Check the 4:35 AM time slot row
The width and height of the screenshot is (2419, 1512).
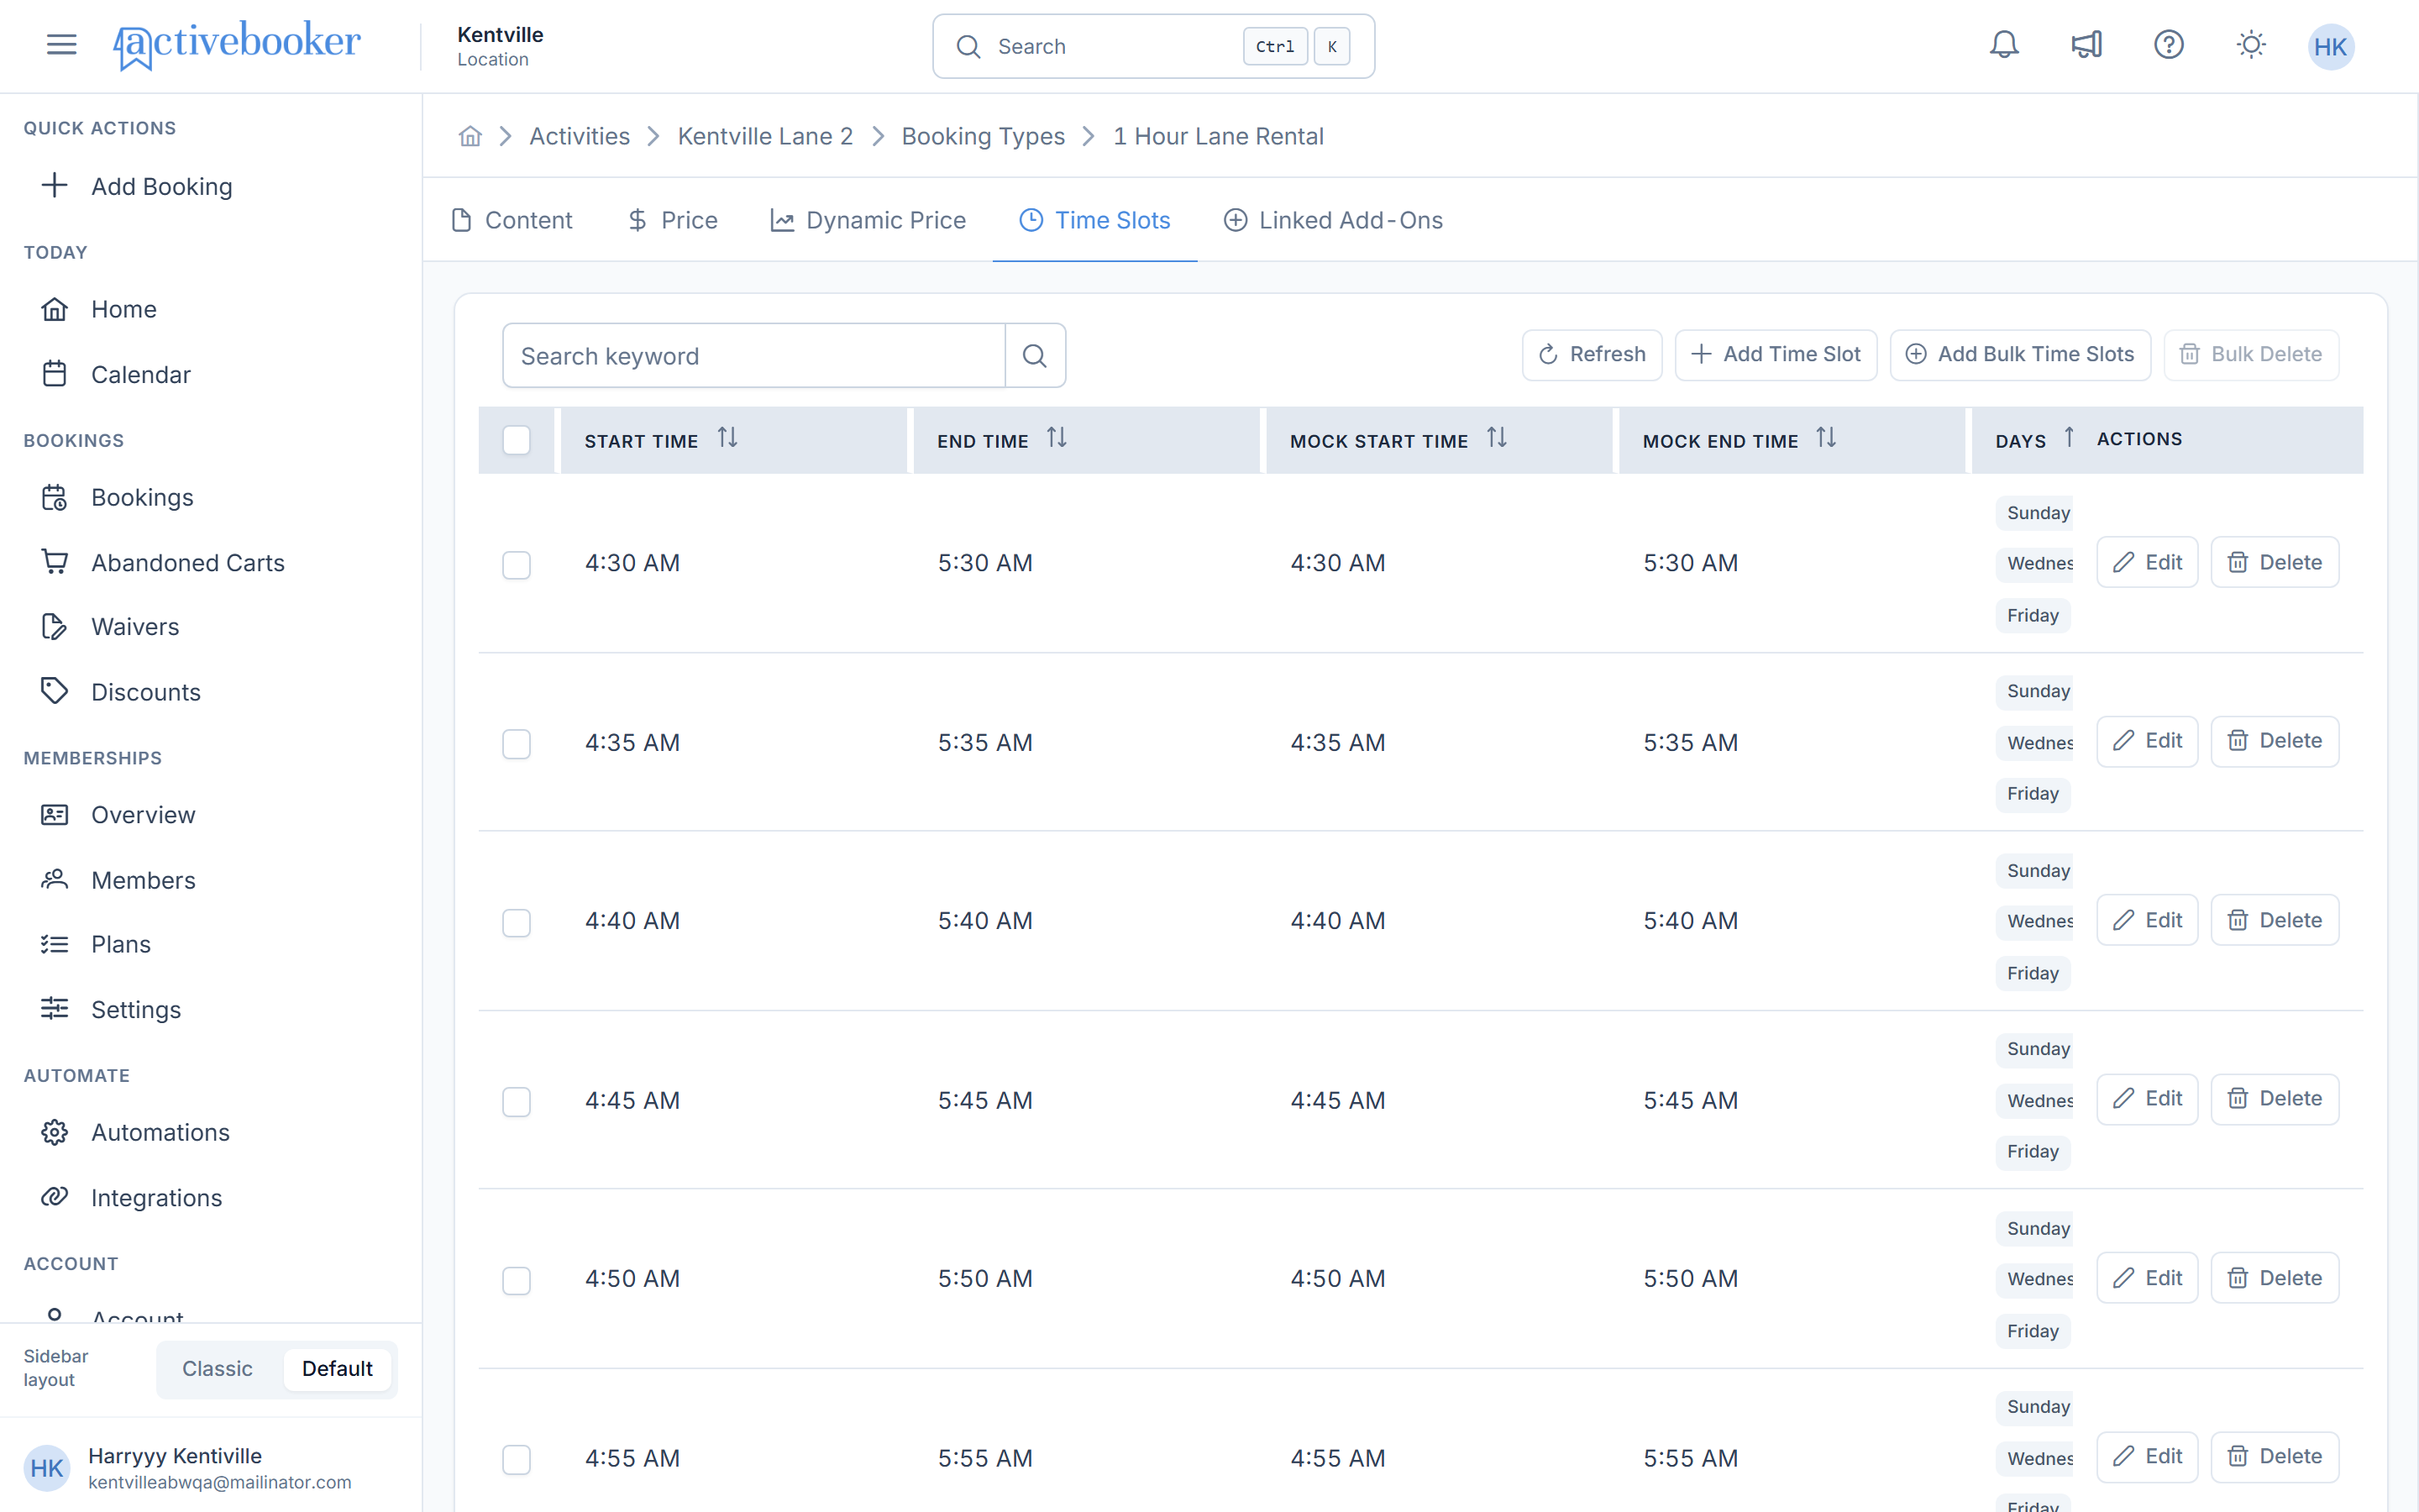(x=517, y=744)
